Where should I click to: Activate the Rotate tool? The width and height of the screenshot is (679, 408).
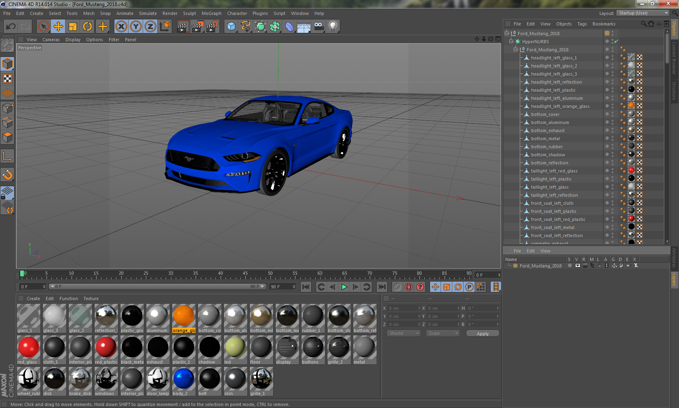click(x=87, y=27)
